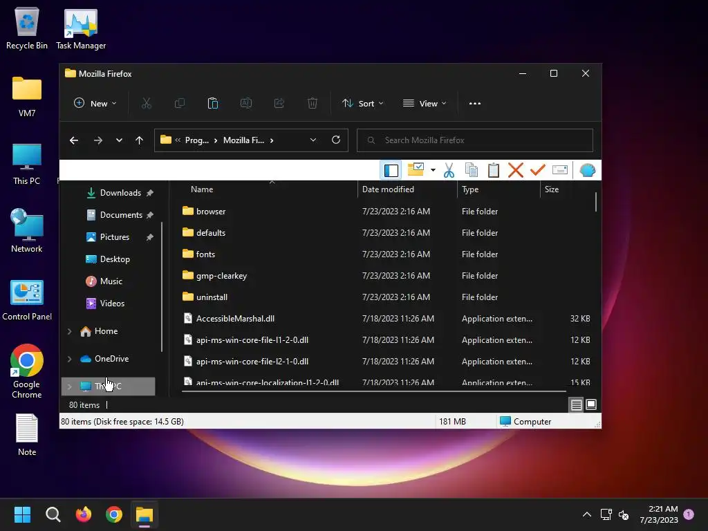Expand the OneDrive tree node
The height and width of the screenshot is (531, 708).
pyautogui.click(x=70, y=359)
